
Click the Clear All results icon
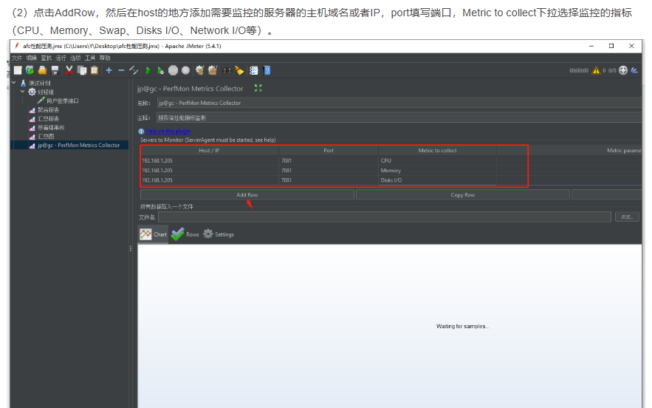pyautogui.click(x=213, y=70)
